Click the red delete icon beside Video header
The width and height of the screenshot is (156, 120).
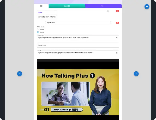point(117,11)
